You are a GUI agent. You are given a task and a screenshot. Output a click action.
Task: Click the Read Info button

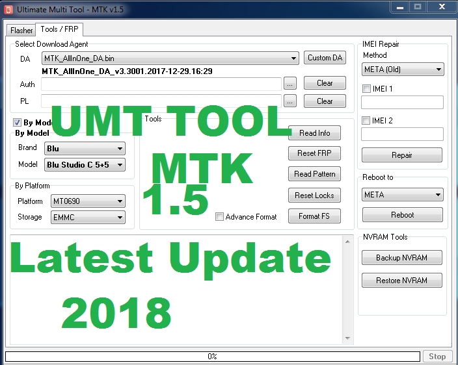coord(314,133)
